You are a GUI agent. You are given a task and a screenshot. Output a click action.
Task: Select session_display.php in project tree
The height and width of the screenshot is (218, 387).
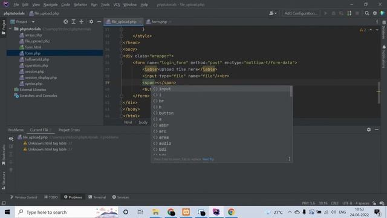coord(41,78)
